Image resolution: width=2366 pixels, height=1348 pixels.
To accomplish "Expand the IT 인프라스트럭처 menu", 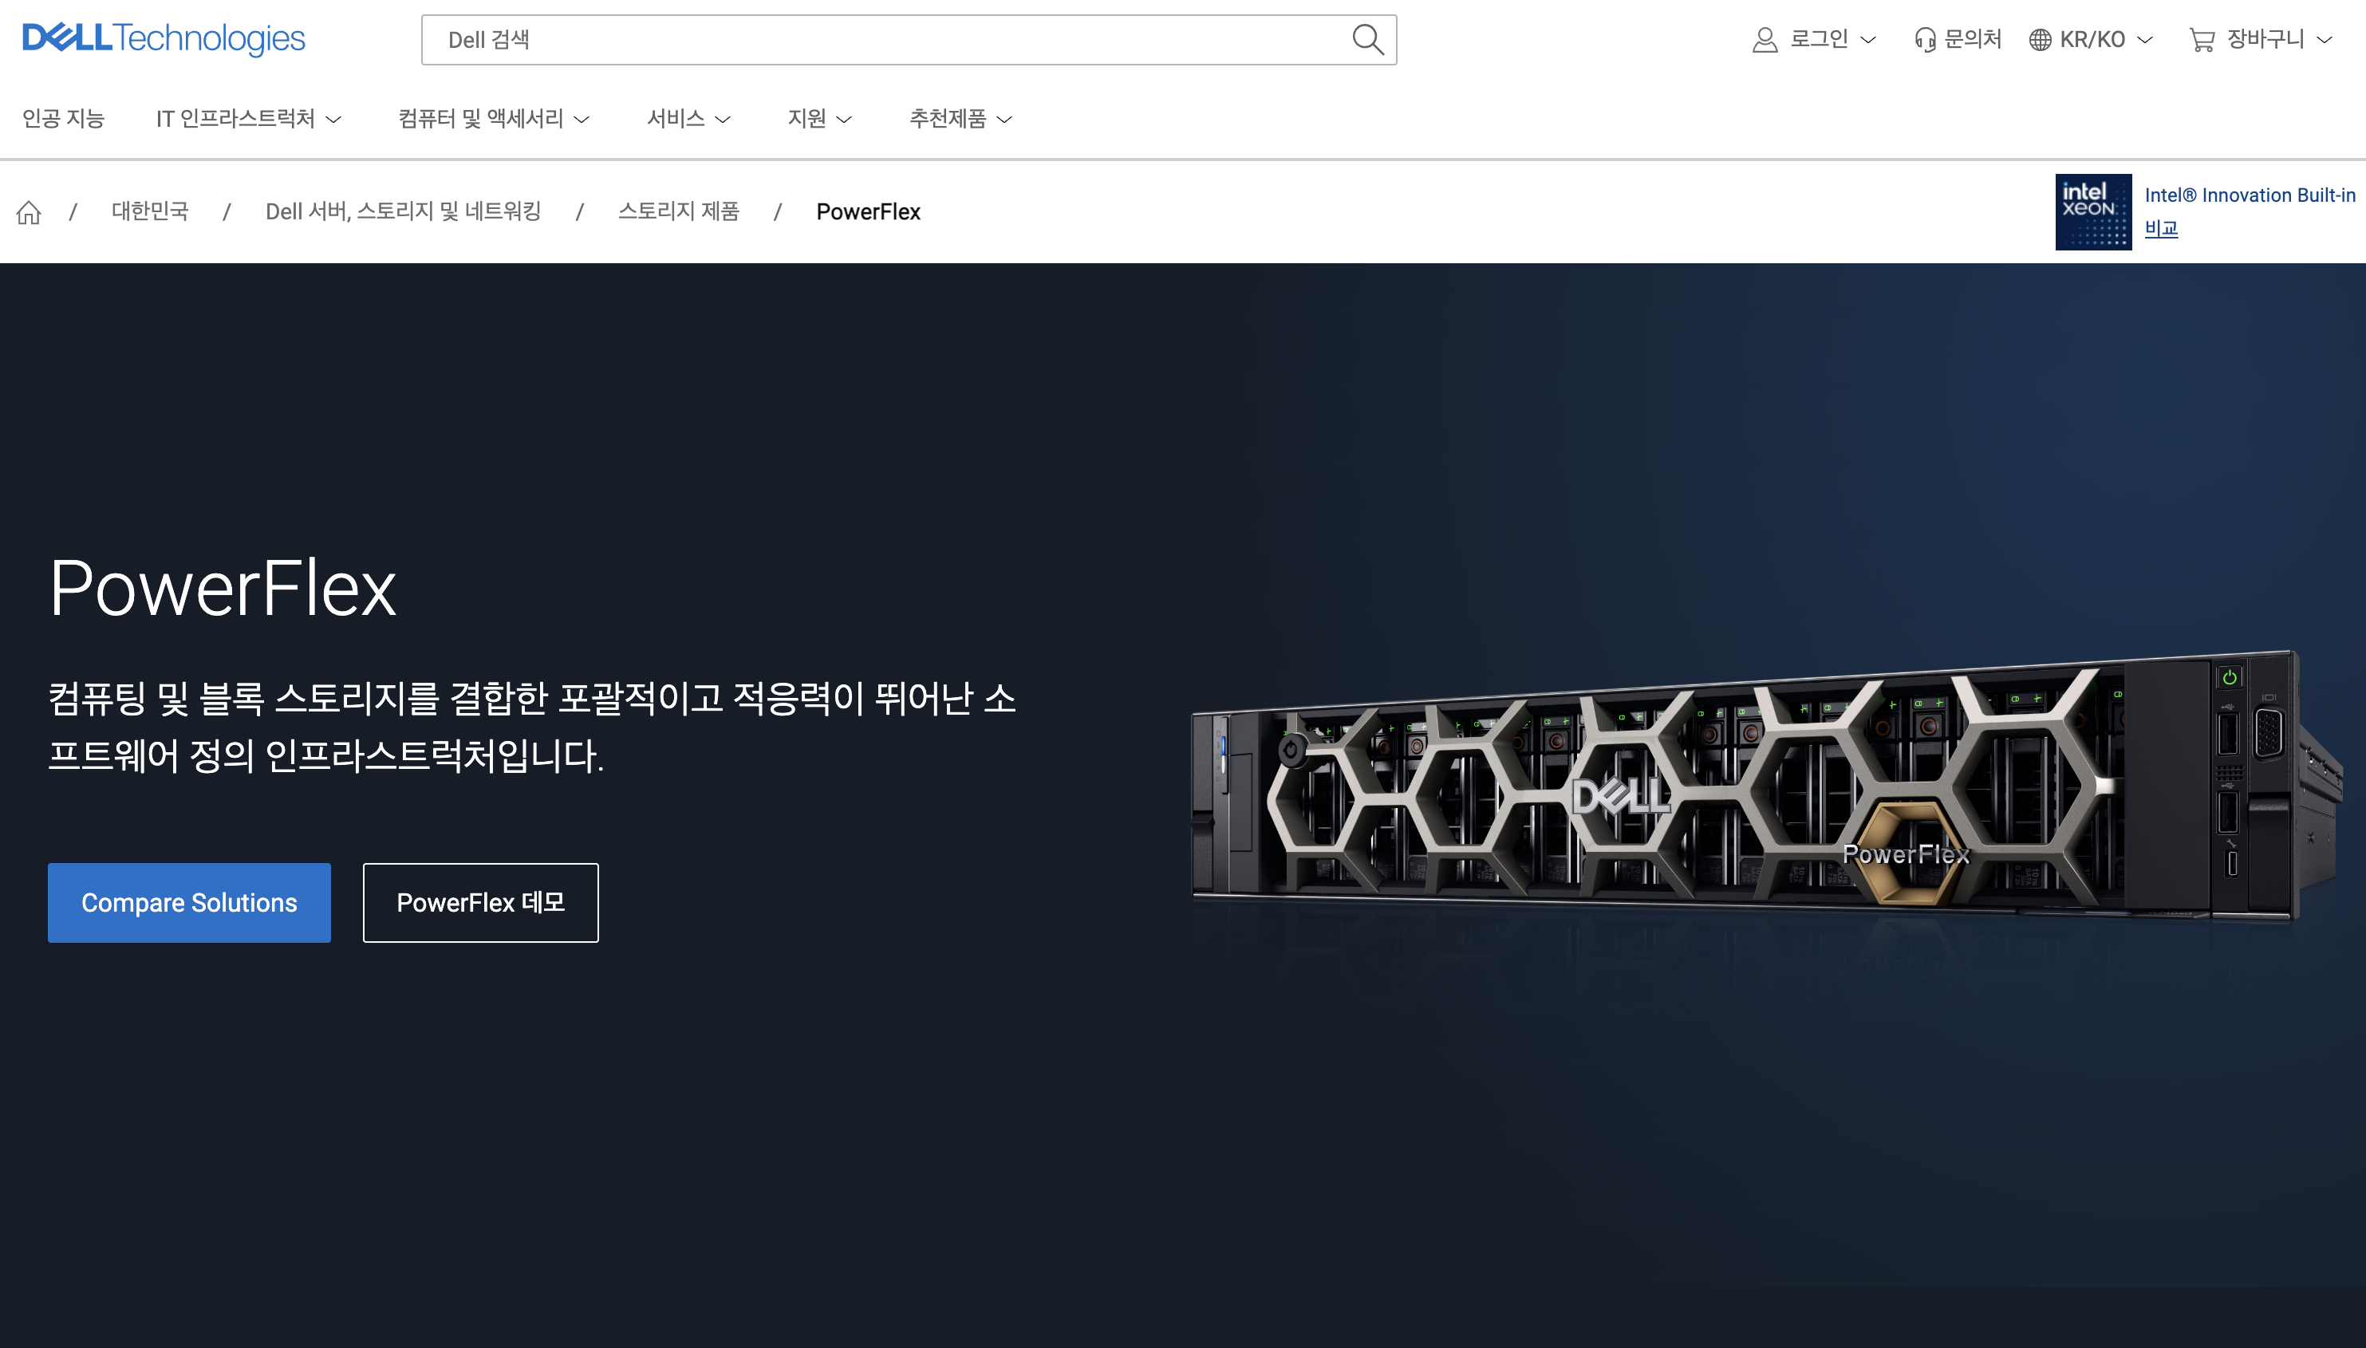I will [x=248, y=119].
